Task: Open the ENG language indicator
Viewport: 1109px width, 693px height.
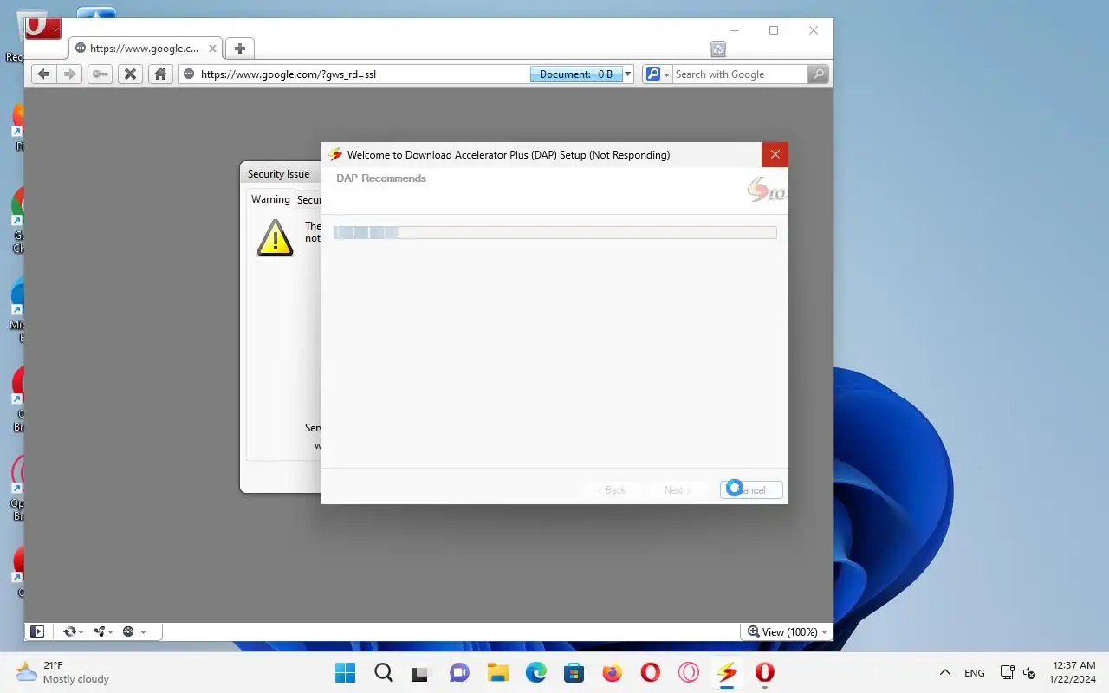Action: tap(975, 673)
